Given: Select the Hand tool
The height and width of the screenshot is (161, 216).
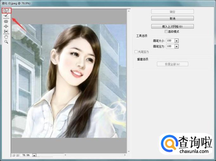Looking at the screenshot, I should (x=6, y=37).
